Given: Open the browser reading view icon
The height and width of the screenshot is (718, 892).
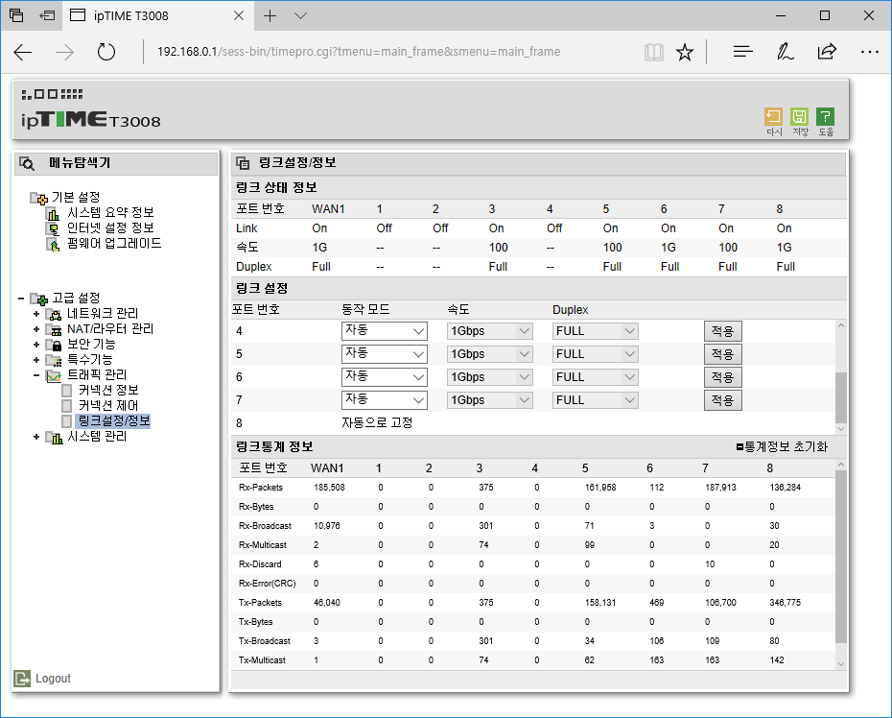Looking at the screenshot, I should point(653,53).
